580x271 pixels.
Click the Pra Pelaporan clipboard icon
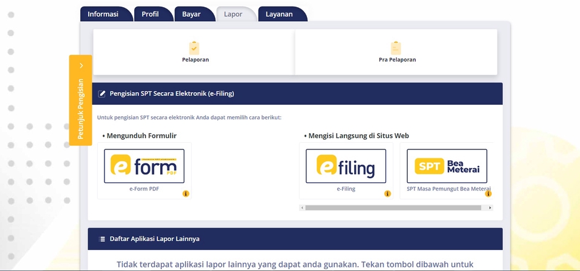tap(396, 48)
